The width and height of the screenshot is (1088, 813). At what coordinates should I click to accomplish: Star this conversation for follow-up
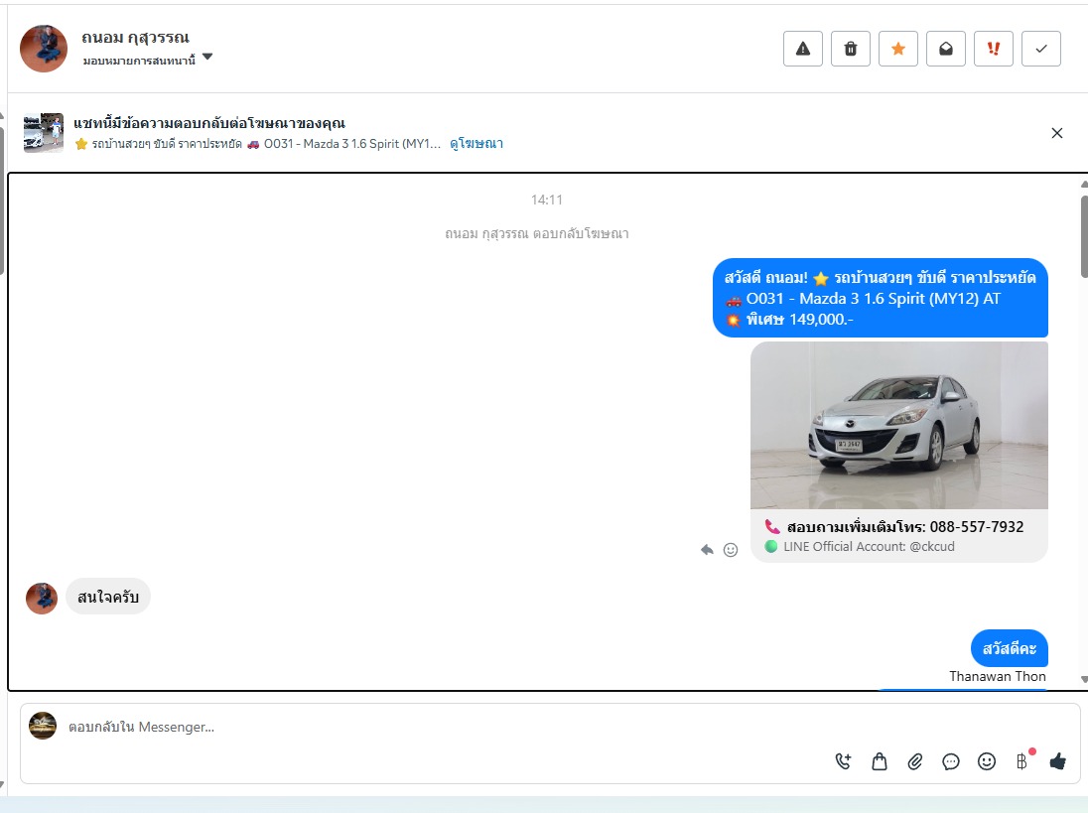[897, 49]
